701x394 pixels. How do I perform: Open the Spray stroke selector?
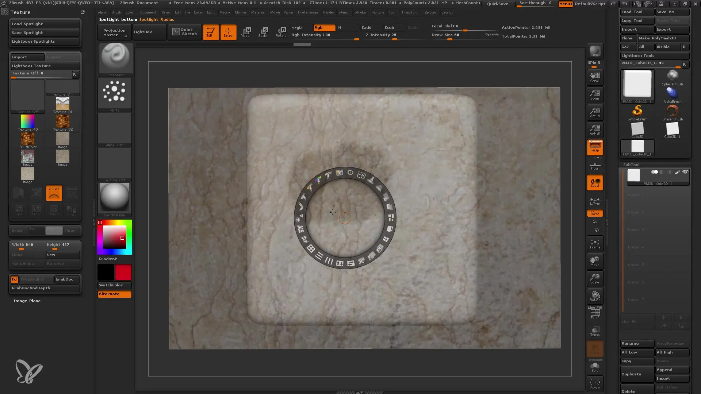point(115,95)
